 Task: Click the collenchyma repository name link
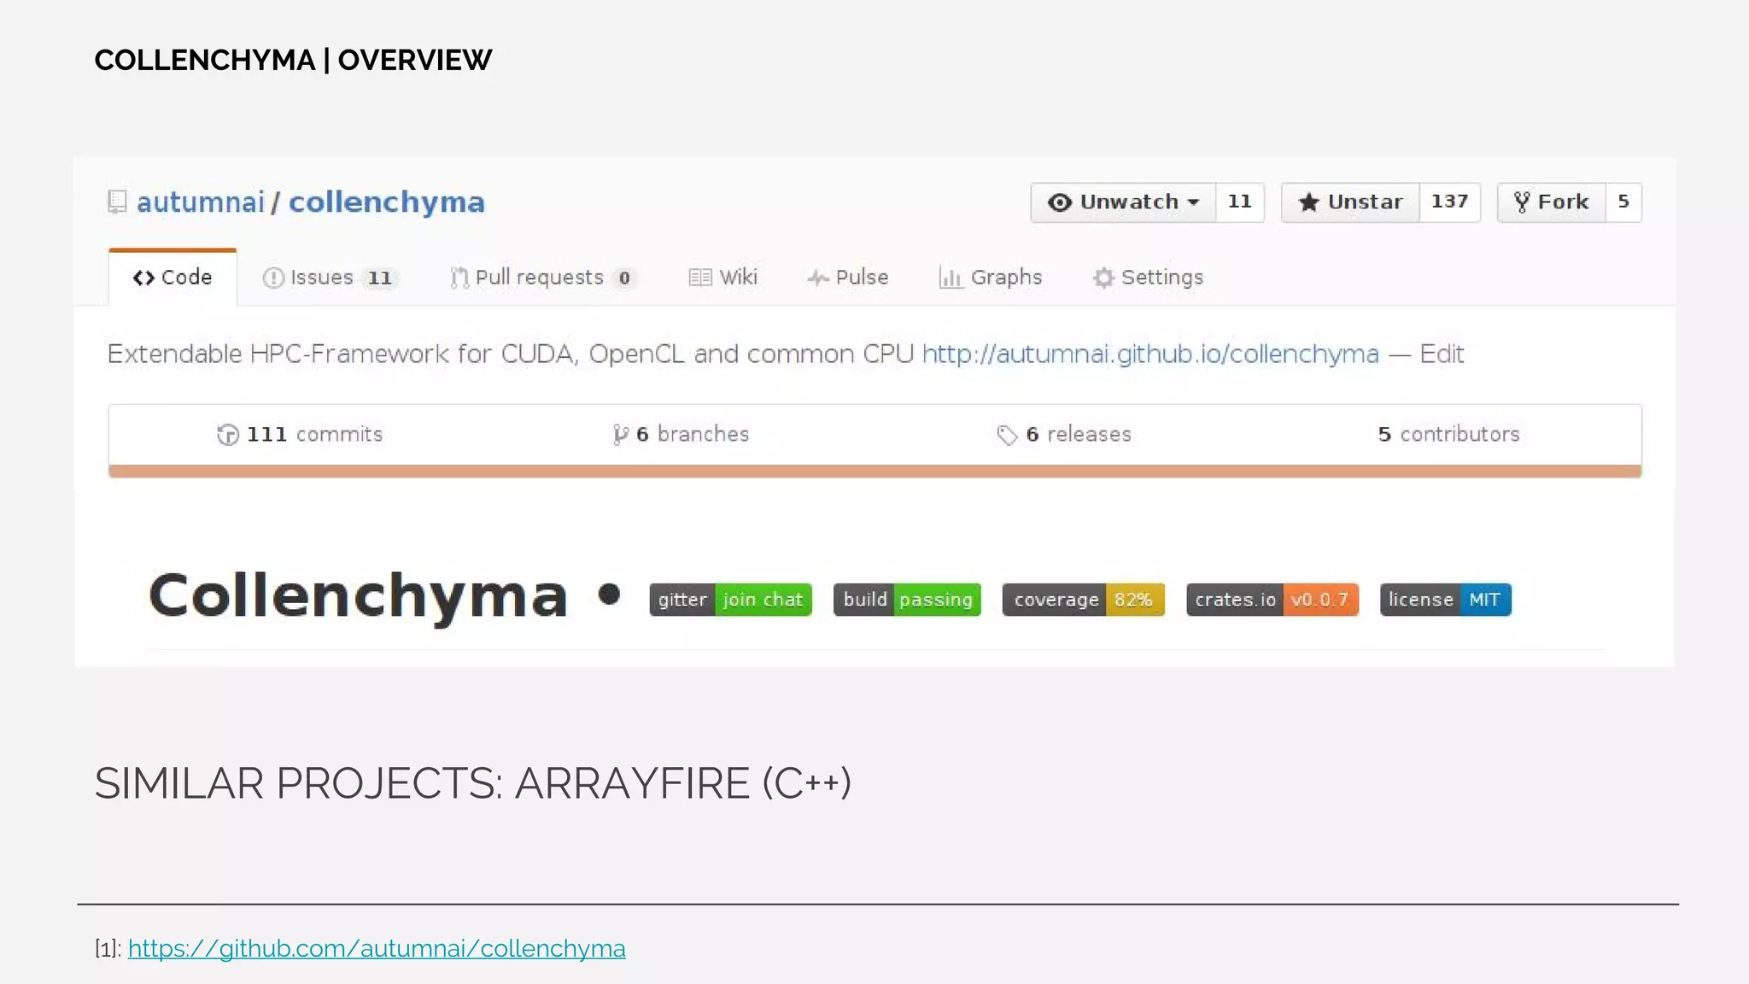(386, 202)
